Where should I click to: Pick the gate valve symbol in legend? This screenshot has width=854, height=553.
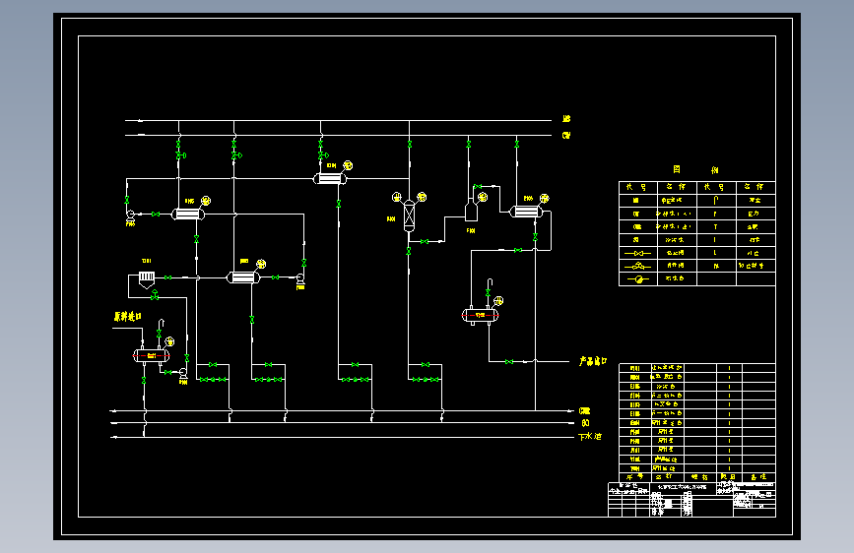point(638,253)
